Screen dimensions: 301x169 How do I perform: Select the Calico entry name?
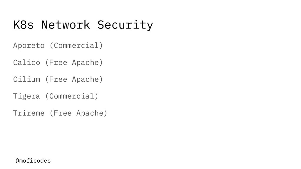(x=27, y=62)
